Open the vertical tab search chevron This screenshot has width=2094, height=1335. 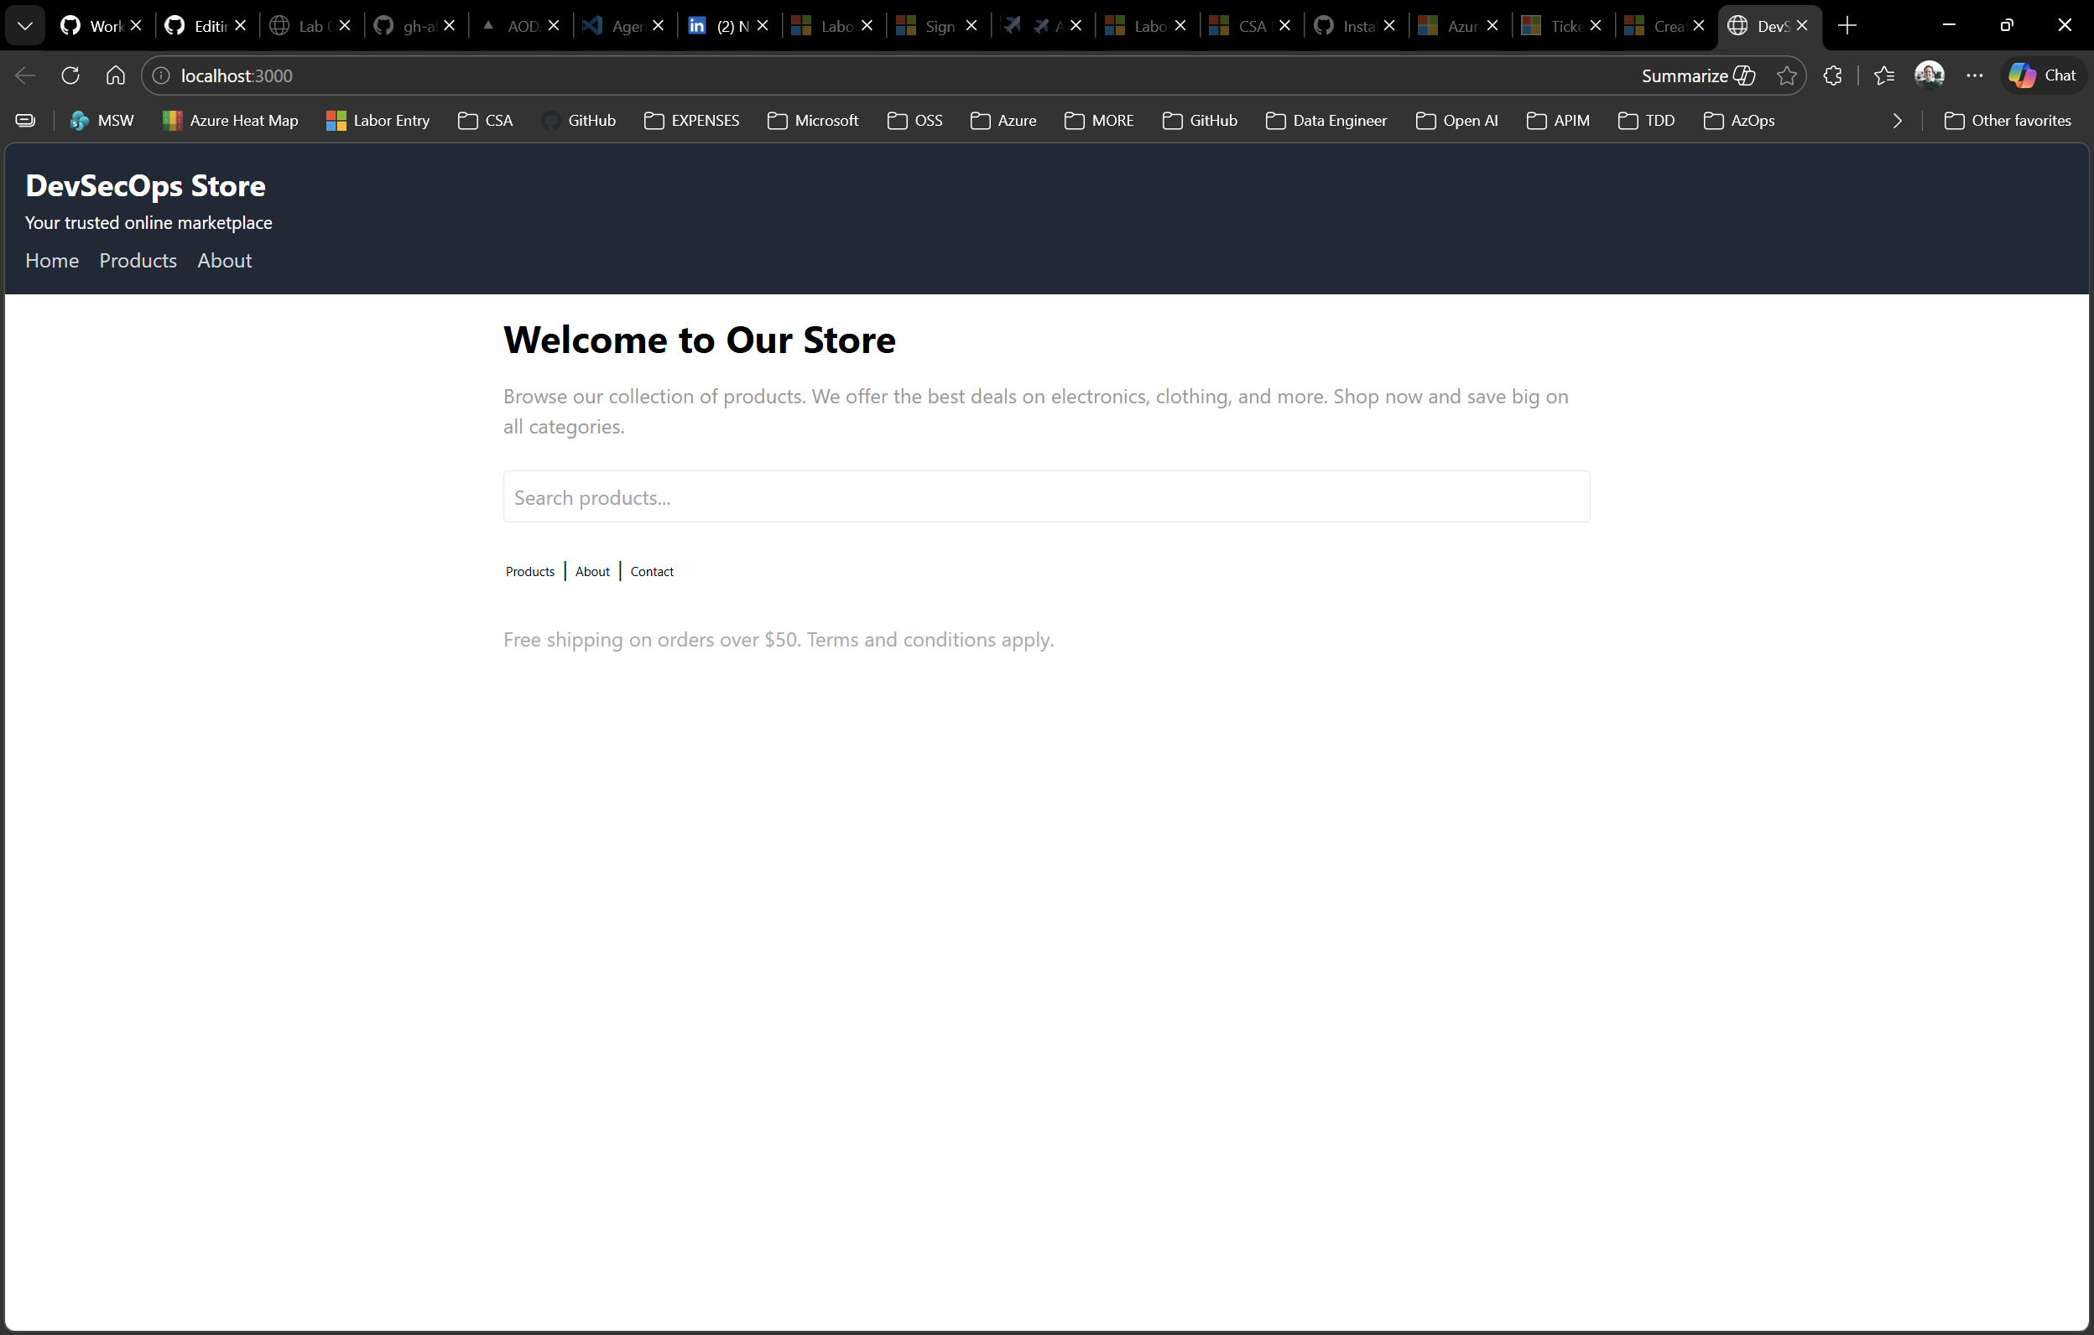point(25,24)
